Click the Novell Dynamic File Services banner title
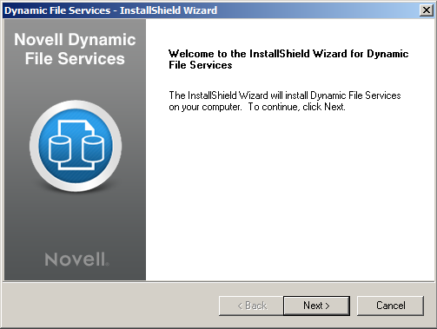This screenshot has height=329, width=437. pos(75,49)
